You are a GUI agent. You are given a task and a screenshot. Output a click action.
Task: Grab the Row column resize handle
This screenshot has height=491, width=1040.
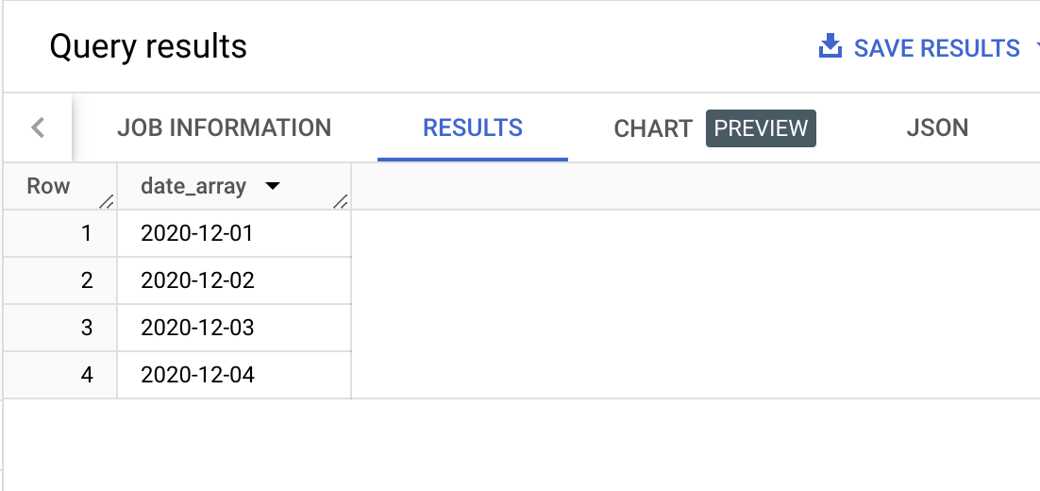click(106, 202)
